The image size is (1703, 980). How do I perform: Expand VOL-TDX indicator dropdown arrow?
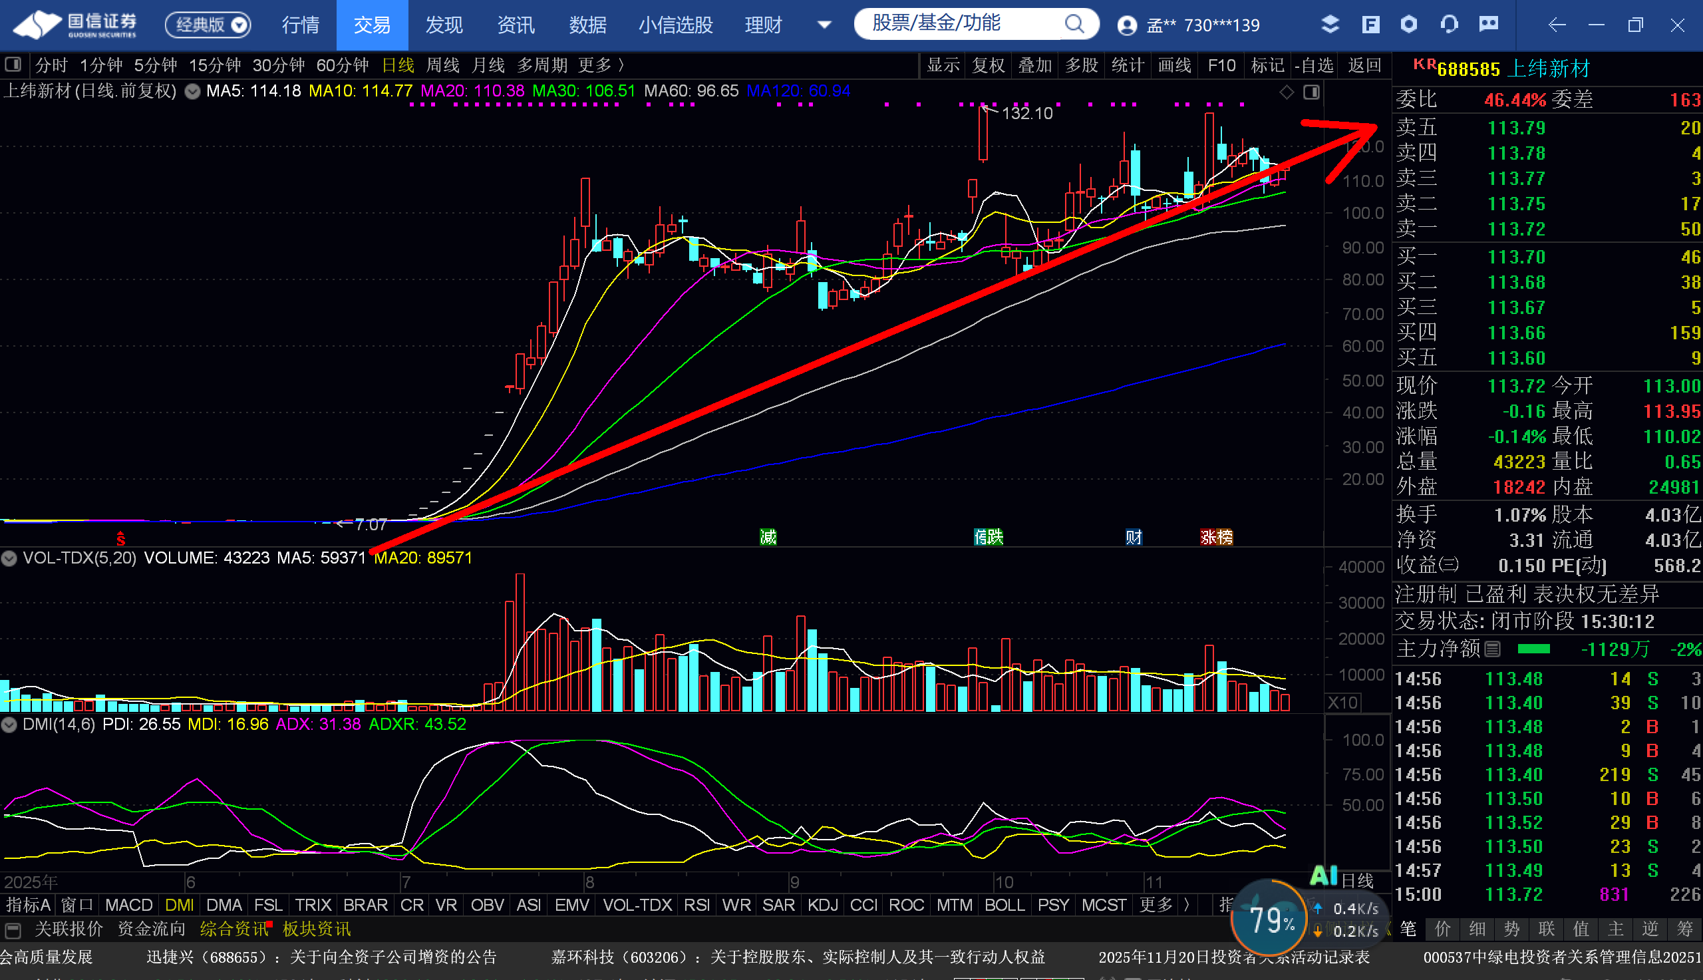9,559
